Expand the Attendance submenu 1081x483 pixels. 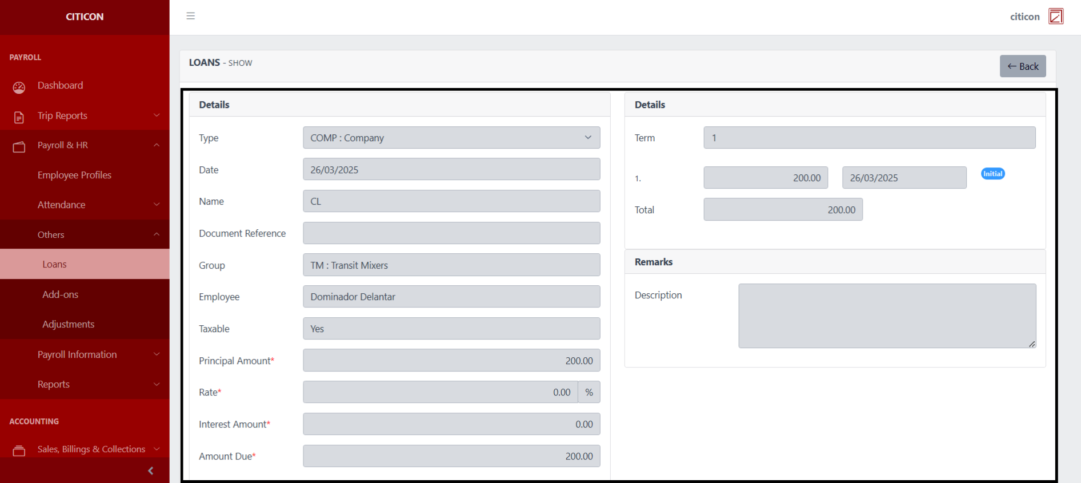click(85, 205)
